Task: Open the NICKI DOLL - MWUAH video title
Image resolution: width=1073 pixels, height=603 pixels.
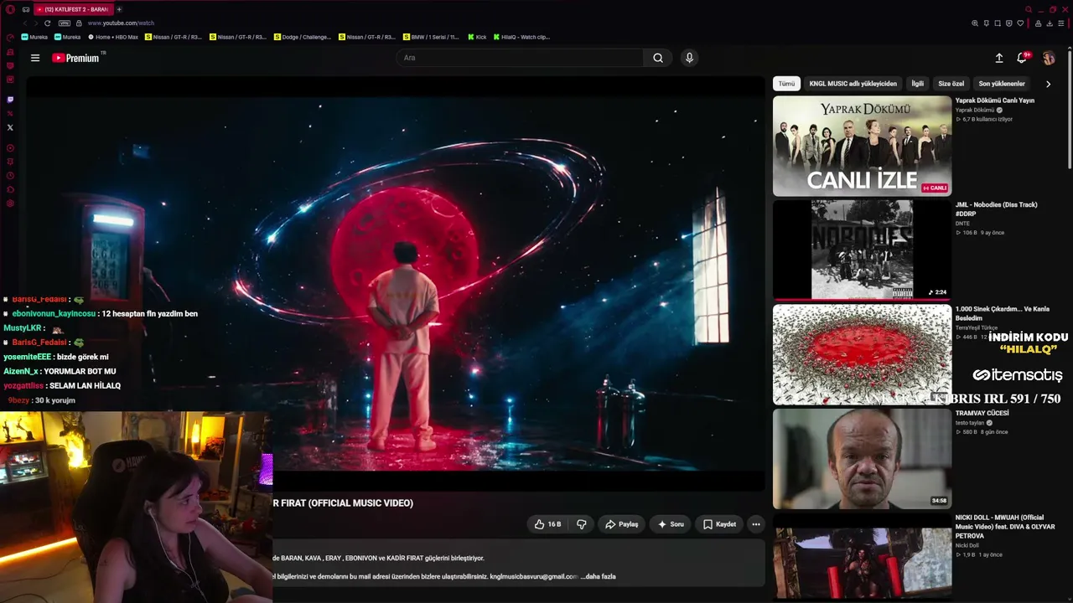Action: click(1005, 527)
